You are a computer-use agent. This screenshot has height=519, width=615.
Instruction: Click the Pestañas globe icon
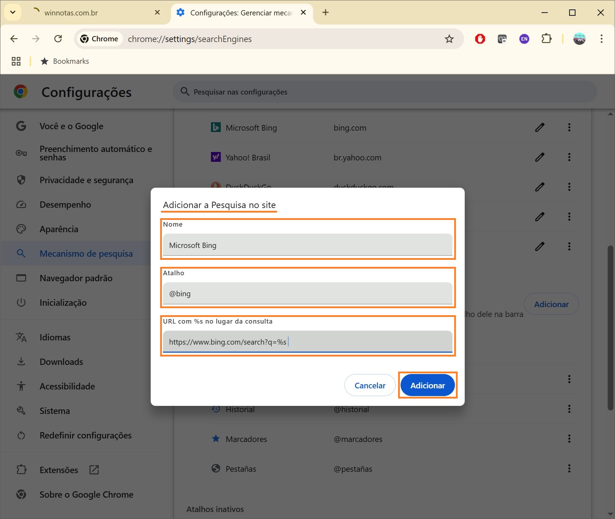(216, 468)
